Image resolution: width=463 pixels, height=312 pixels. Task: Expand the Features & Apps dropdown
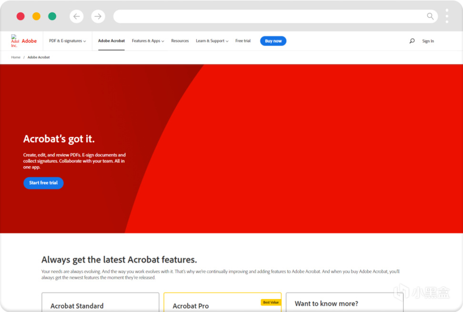[148, 41]
